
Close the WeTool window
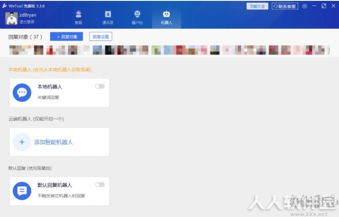(333, 6)
